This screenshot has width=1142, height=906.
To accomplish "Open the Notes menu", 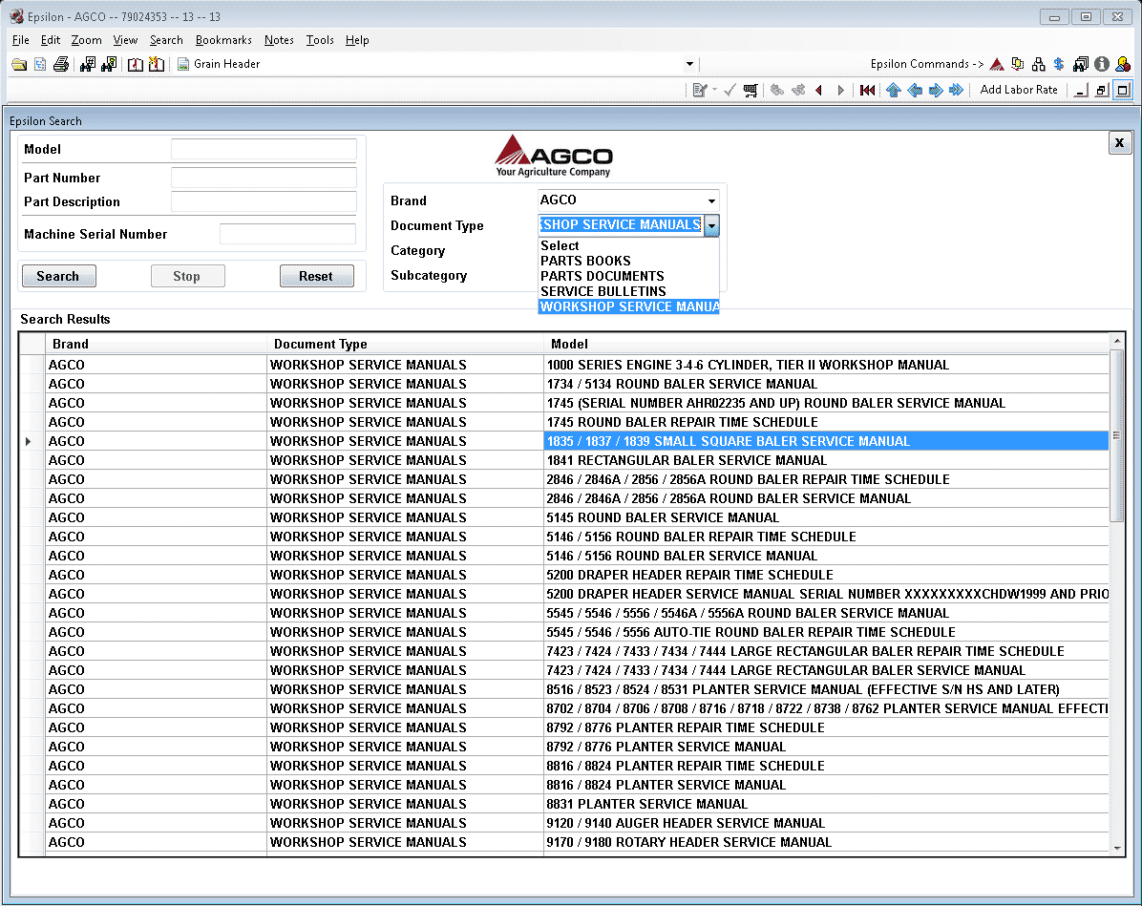I will tap(278, 40).
